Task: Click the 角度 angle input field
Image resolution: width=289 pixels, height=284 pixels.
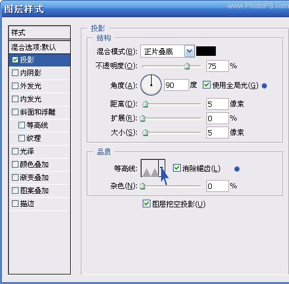Action: coord(177,85)
